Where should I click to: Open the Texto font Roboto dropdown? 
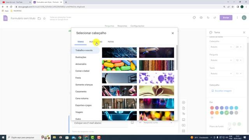tap(221, 73)
